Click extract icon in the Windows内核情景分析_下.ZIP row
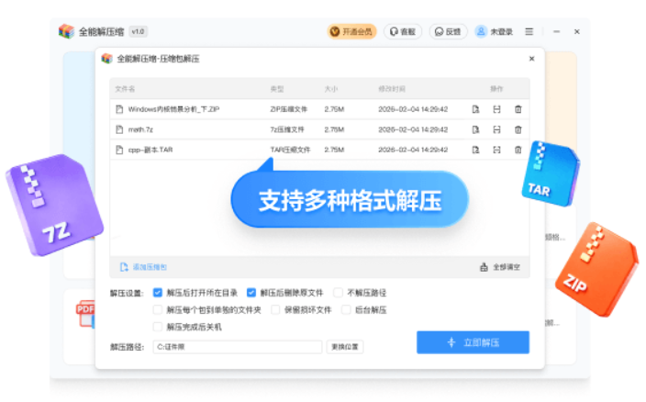 click(496, 109)
